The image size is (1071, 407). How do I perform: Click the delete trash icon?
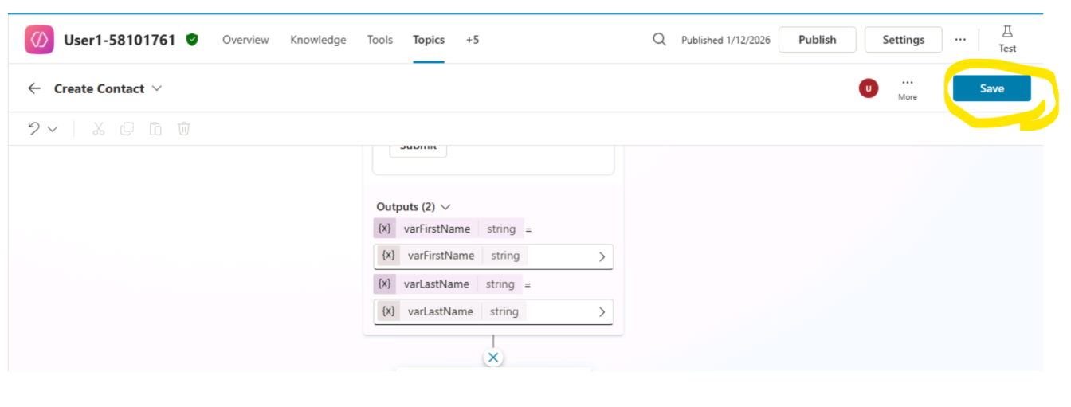pyautogui.click(x=184, y=128)
